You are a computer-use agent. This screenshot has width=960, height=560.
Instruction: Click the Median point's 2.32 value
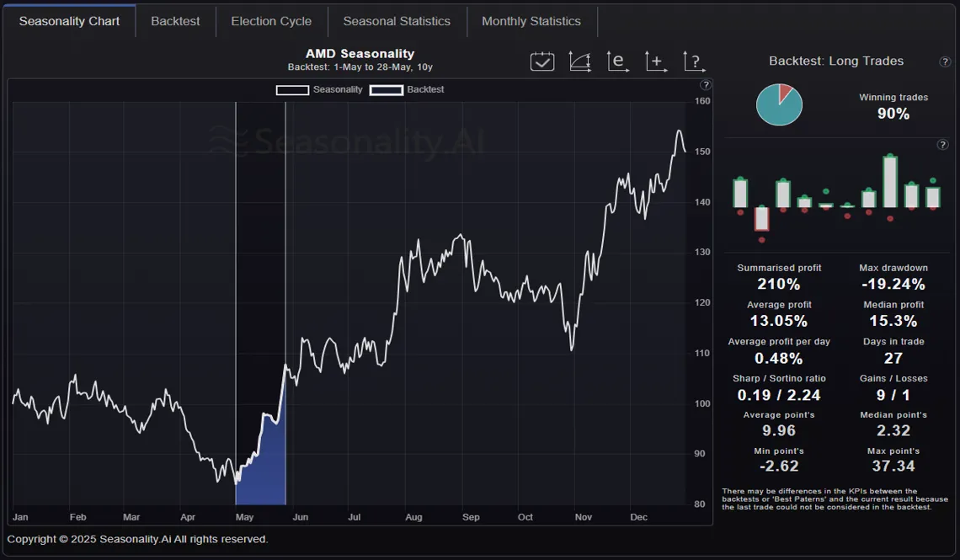(893, 431)
